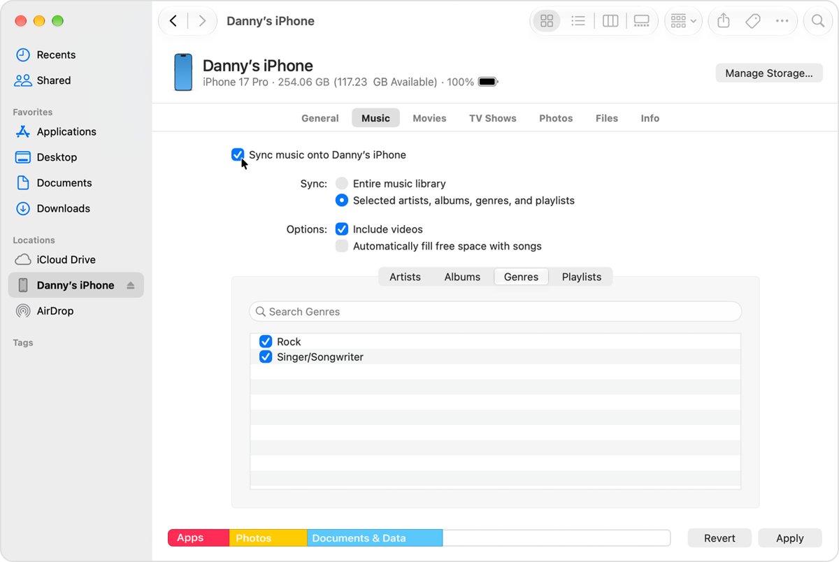Select Shared in the sidebar
Viewport: 839px width, 562px height.
click(x=54, y=80)
